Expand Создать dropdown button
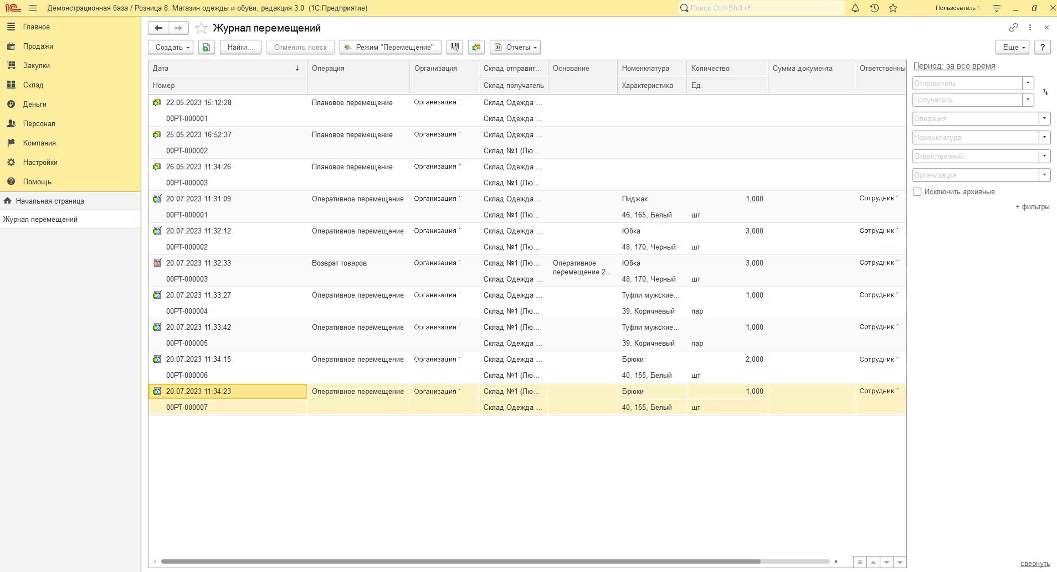This screenshot has width=1057, height=572. click(171, 47)
